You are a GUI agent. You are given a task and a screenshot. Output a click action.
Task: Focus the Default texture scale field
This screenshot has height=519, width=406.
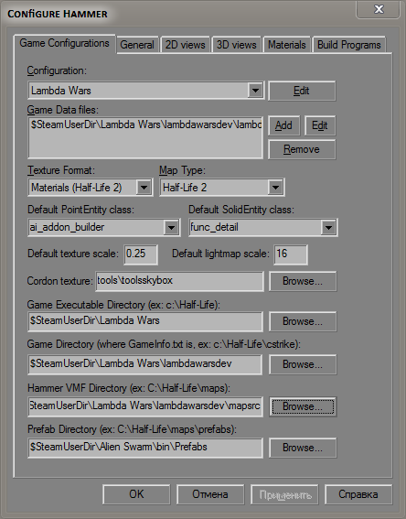[x=141, y=254]
